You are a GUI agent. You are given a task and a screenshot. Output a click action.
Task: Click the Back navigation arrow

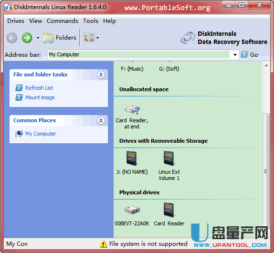pos(12,38)
